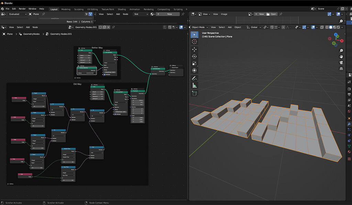Toggle into camera view using the camera icon

point(341,62)
